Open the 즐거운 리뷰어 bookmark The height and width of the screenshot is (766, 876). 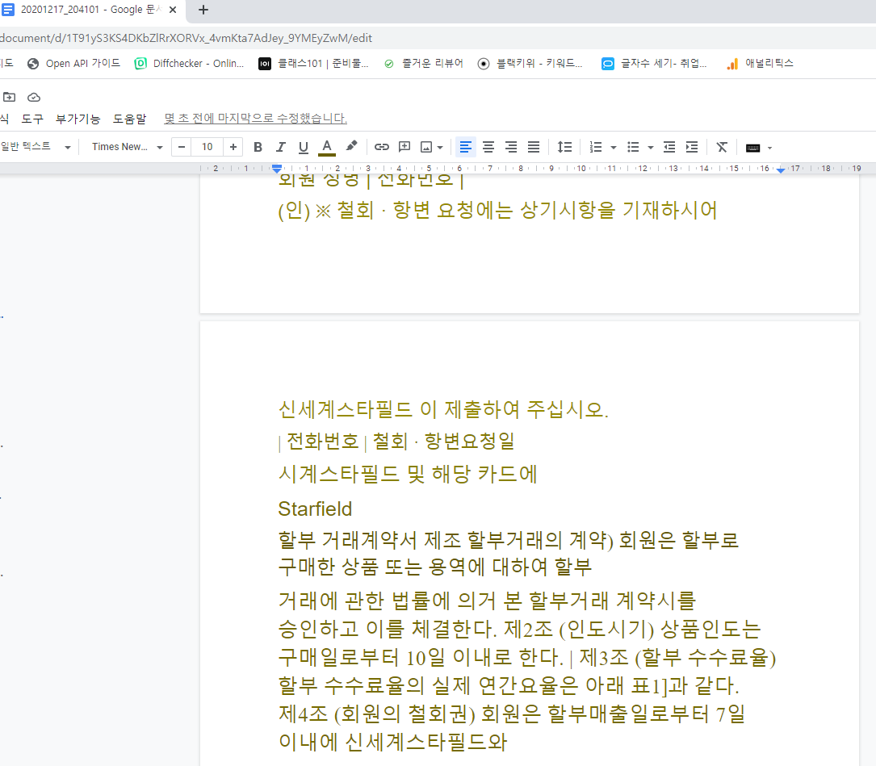(x=424, y=64)
